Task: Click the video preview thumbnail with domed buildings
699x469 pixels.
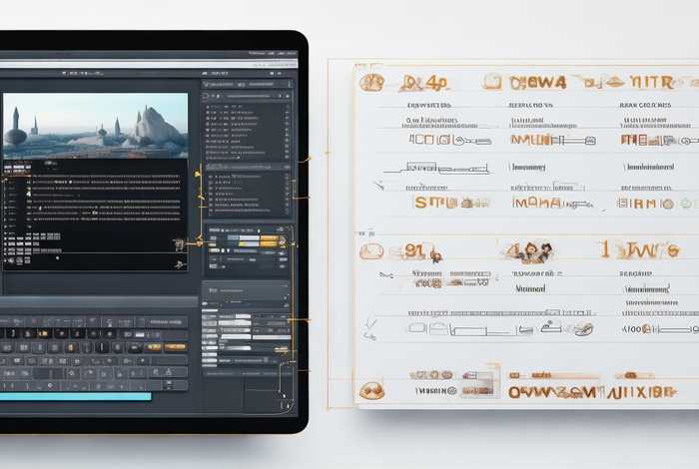Action: 95,127
